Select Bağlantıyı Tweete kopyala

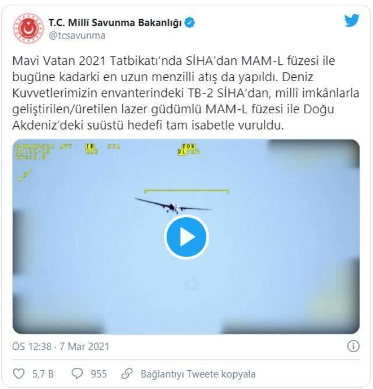tap(198, 374)
